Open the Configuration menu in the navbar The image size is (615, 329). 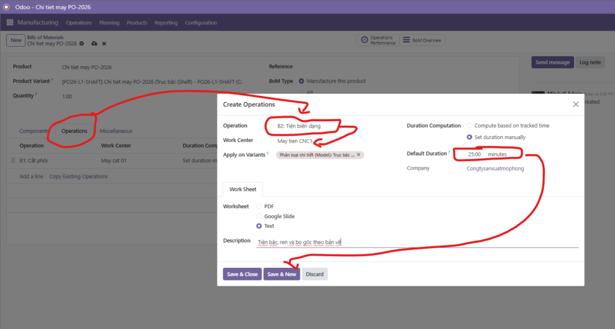pos(201,23)
